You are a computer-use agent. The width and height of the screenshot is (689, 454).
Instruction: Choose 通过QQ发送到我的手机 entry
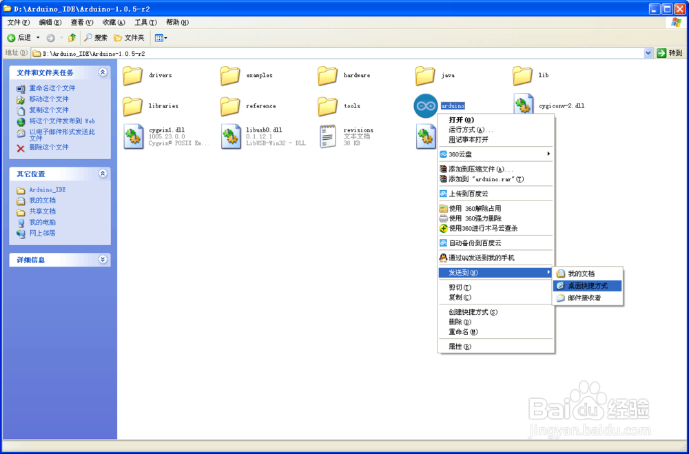[495, 258]
